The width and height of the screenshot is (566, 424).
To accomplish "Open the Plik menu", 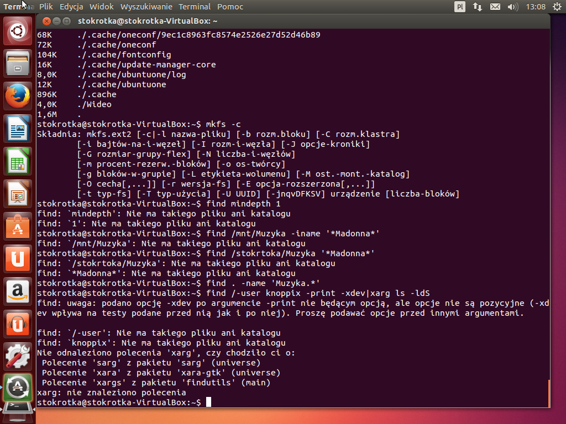I will (46, 7).
